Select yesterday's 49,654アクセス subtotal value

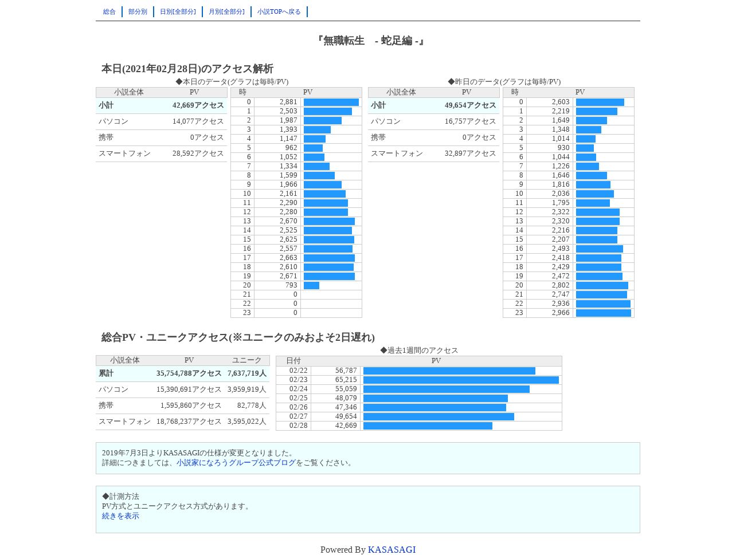coord(471,105)
